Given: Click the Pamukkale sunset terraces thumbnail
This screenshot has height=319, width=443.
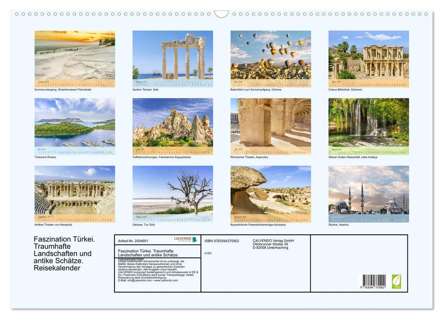Looking at the screenshot, I should [x=74, y=59].
